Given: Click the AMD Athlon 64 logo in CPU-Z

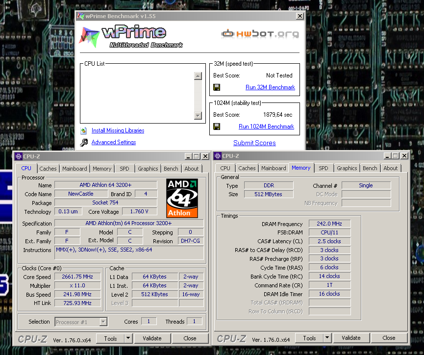Looking at the screenshot, I should [182, 198].
